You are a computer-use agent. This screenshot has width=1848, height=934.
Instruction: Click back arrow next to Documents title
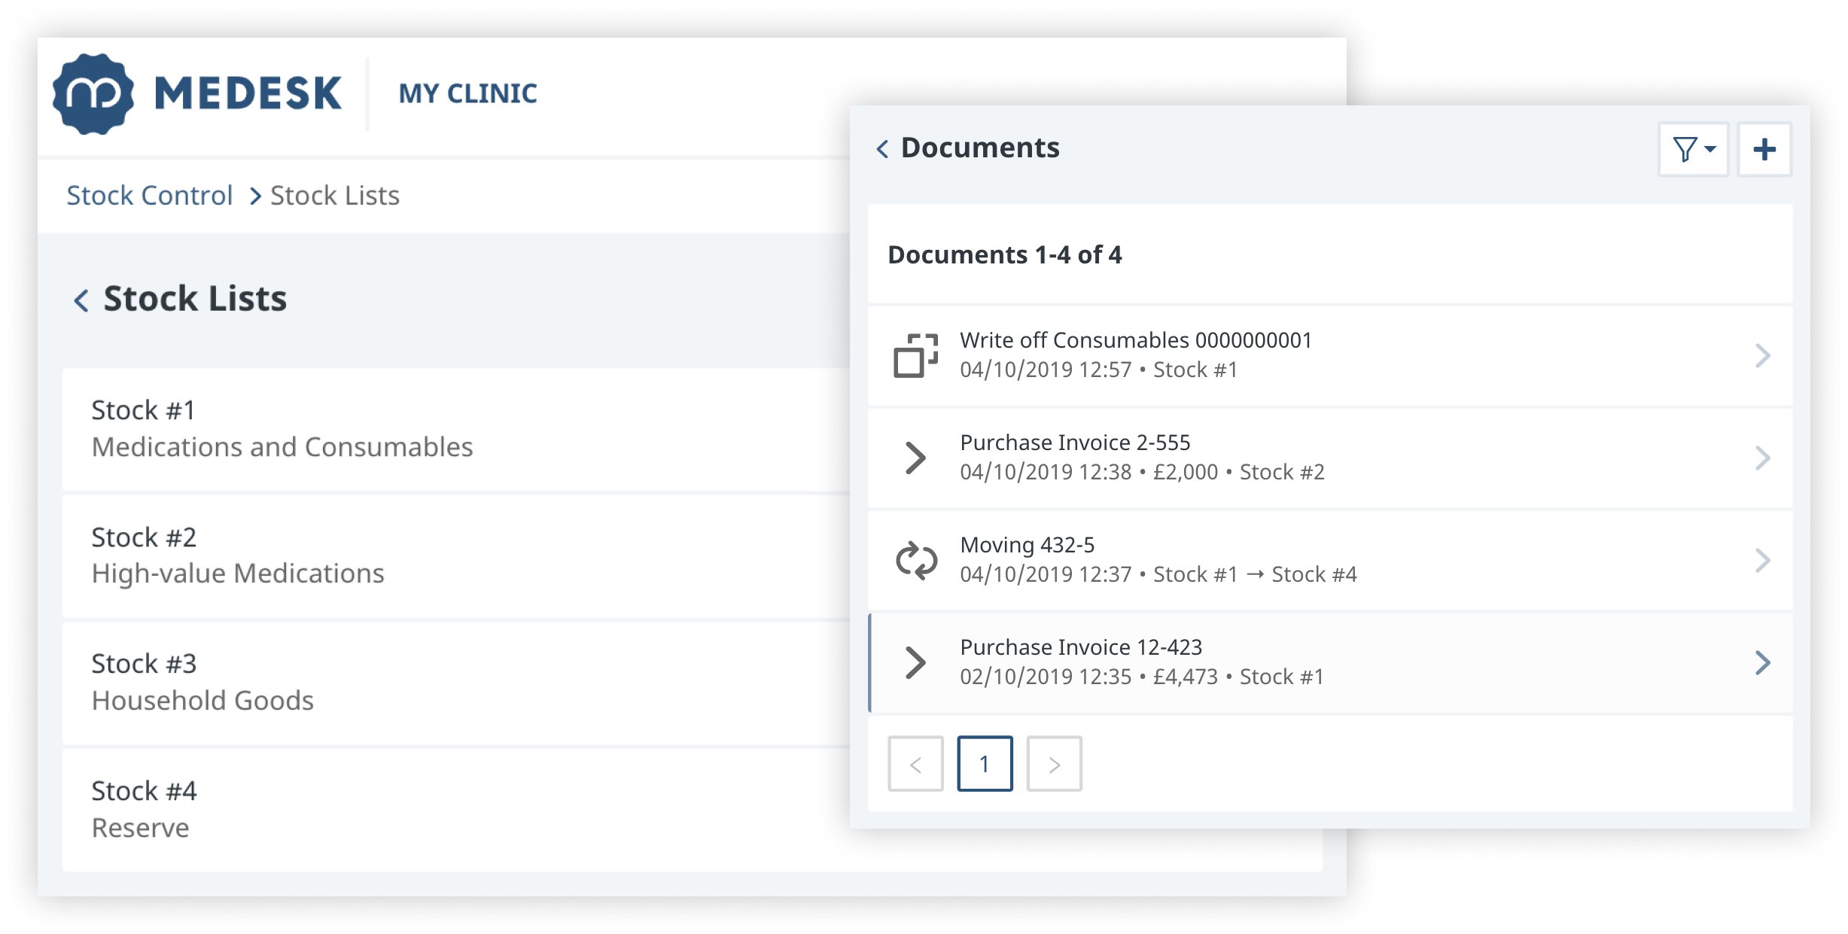point(882,148)
